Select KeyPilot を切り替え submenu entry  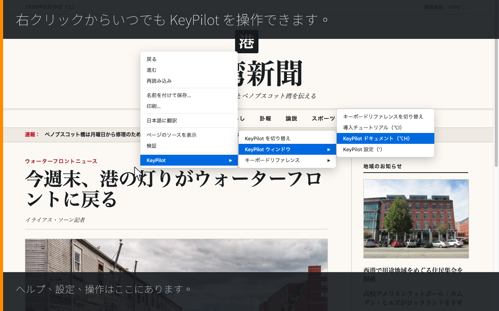(287, 138)
